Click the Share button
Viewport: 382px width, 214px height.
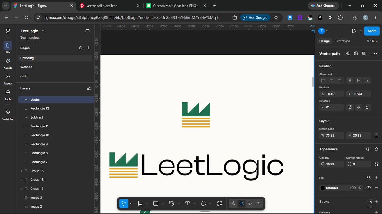(372, 31)
